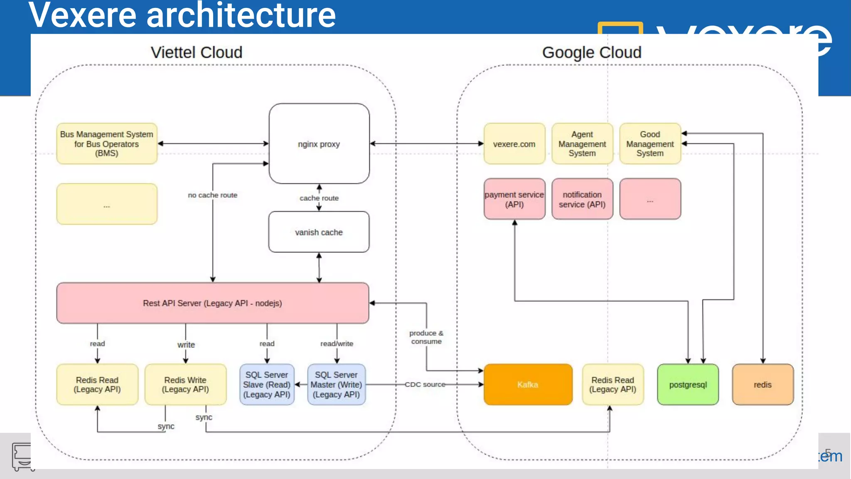
Task: Click the orange redis box
Action: click(x=763, y=385)
